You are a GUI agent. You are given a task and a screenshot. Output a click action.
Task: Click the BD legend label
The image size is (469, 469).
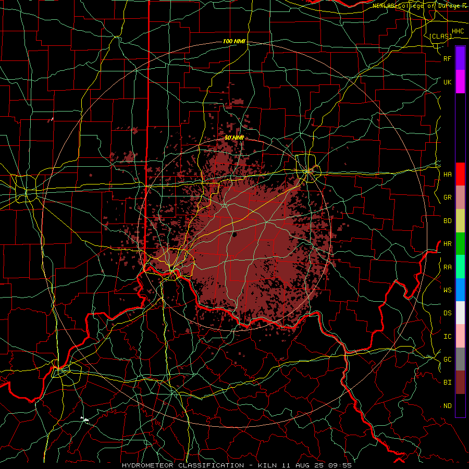point(447,221)
